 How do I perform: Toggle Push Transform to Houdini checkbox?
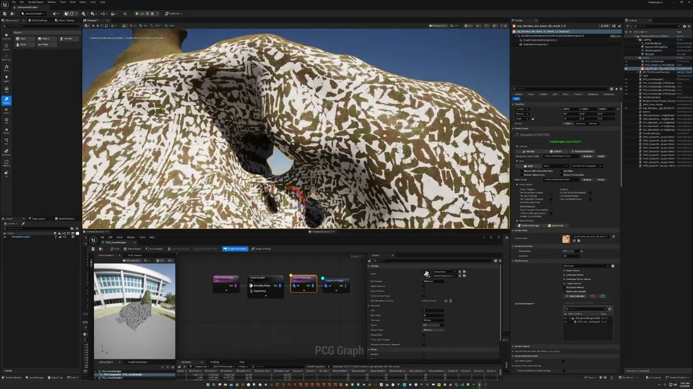551,210
